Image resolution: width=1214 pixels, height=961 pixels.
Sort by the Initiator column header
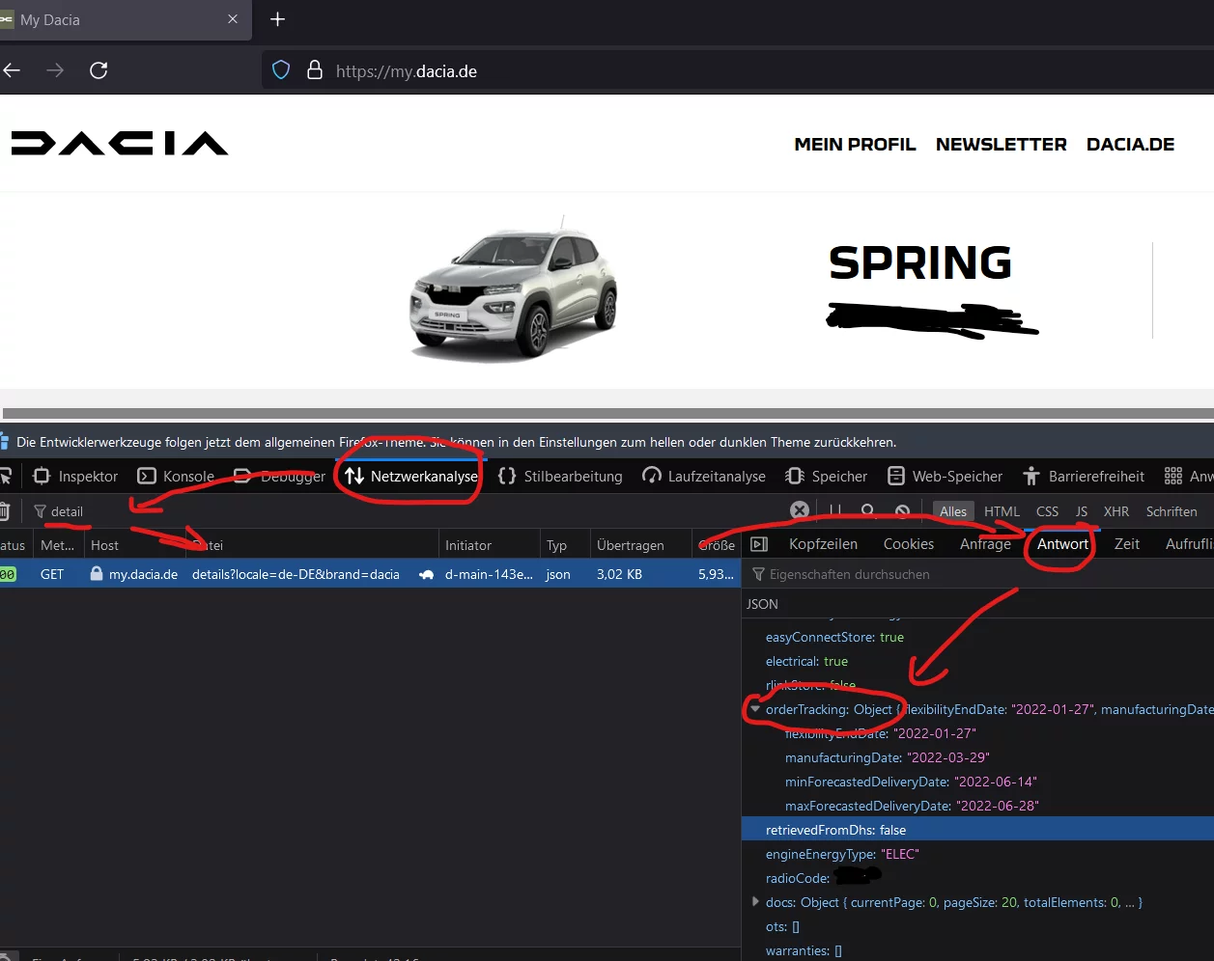coord(489,545)
